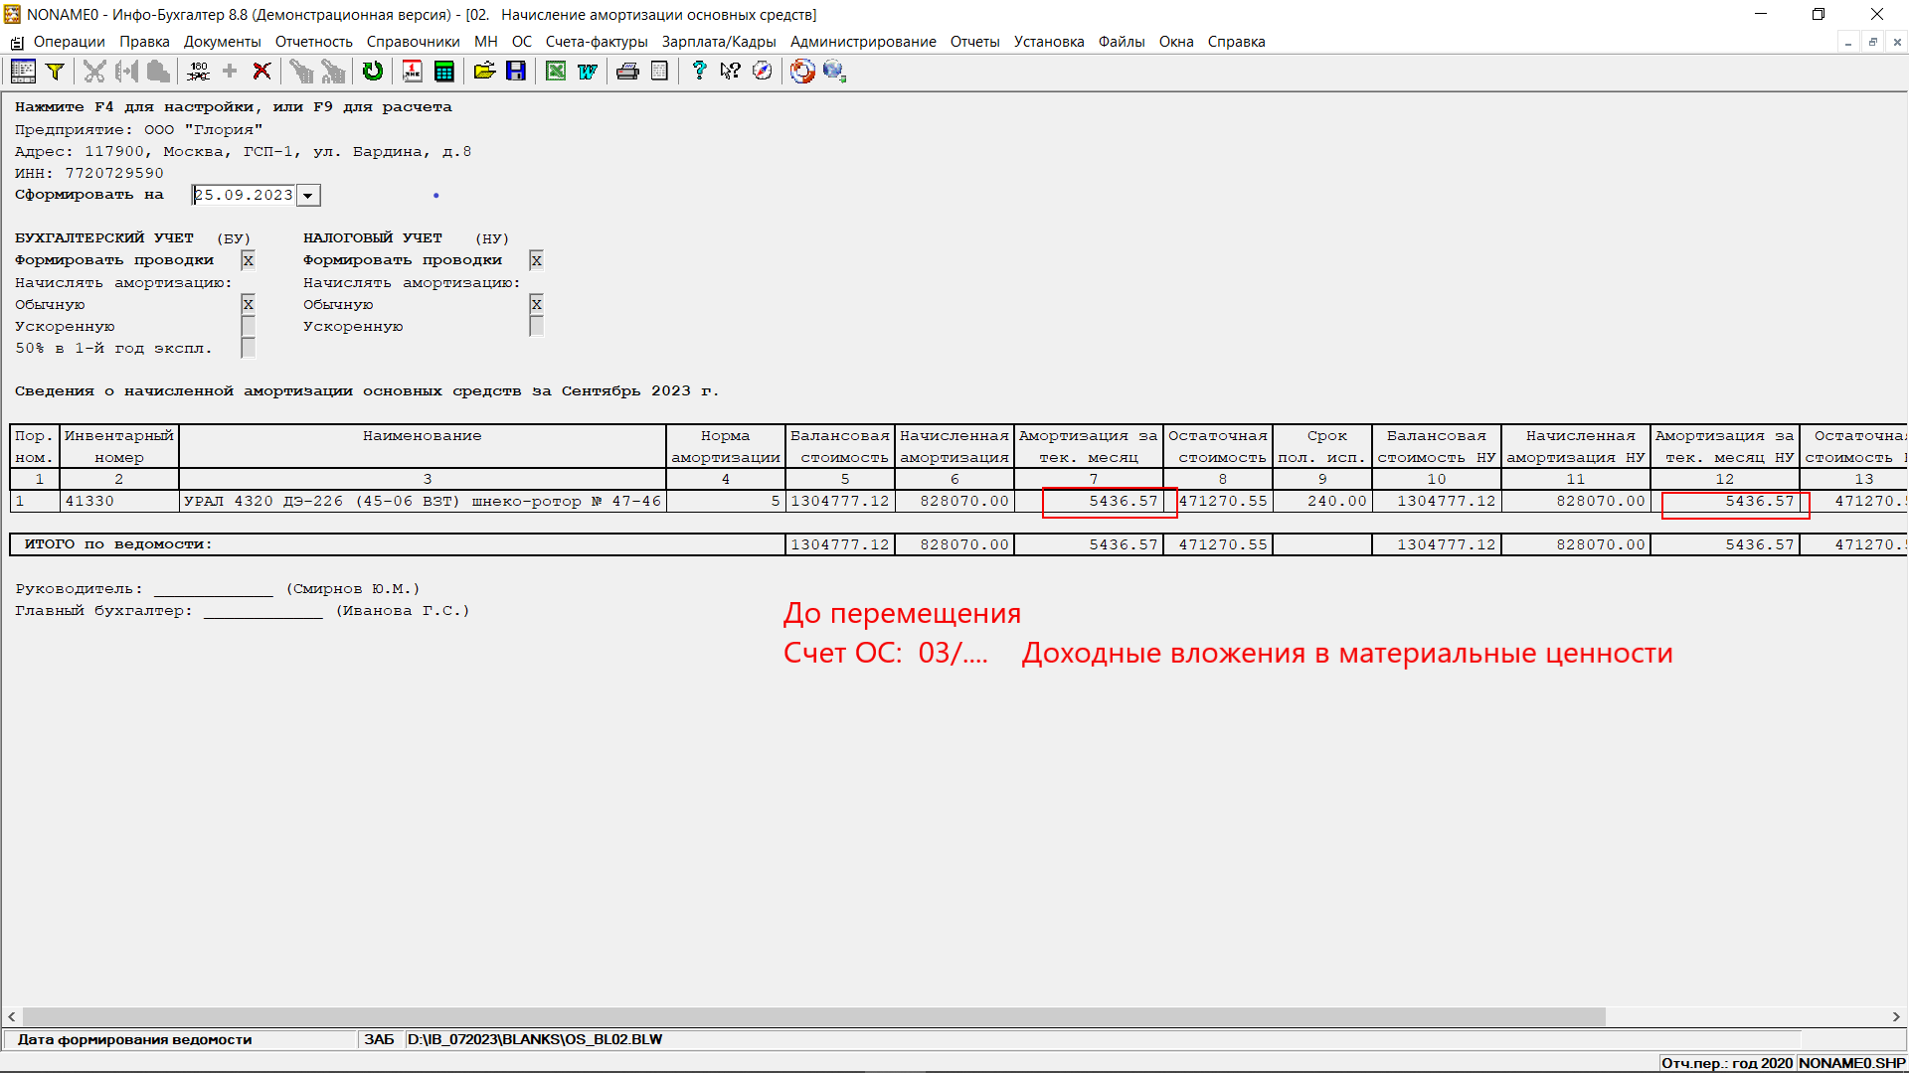This screenshot has width=1909, height=1073.
Task: Click the 240.00 useful life cell
Action: tap(1322, 501)
